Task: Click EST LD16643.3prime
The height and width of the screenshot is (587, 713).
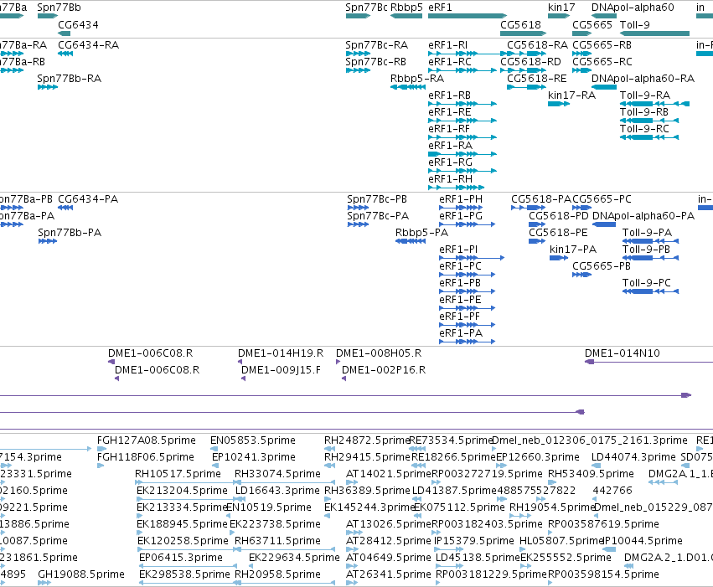Action: point(277,492)
